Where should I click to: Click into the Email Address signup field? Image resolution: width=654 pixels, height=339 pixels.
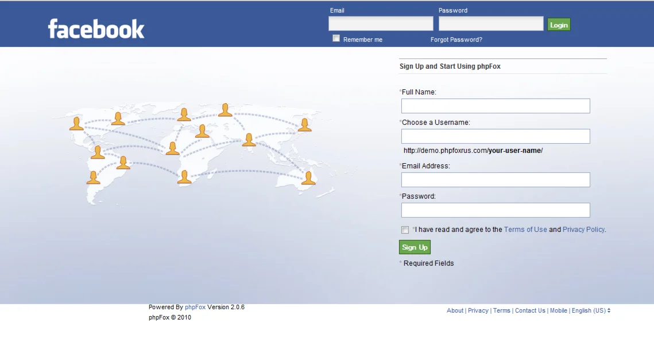point(496,180)
